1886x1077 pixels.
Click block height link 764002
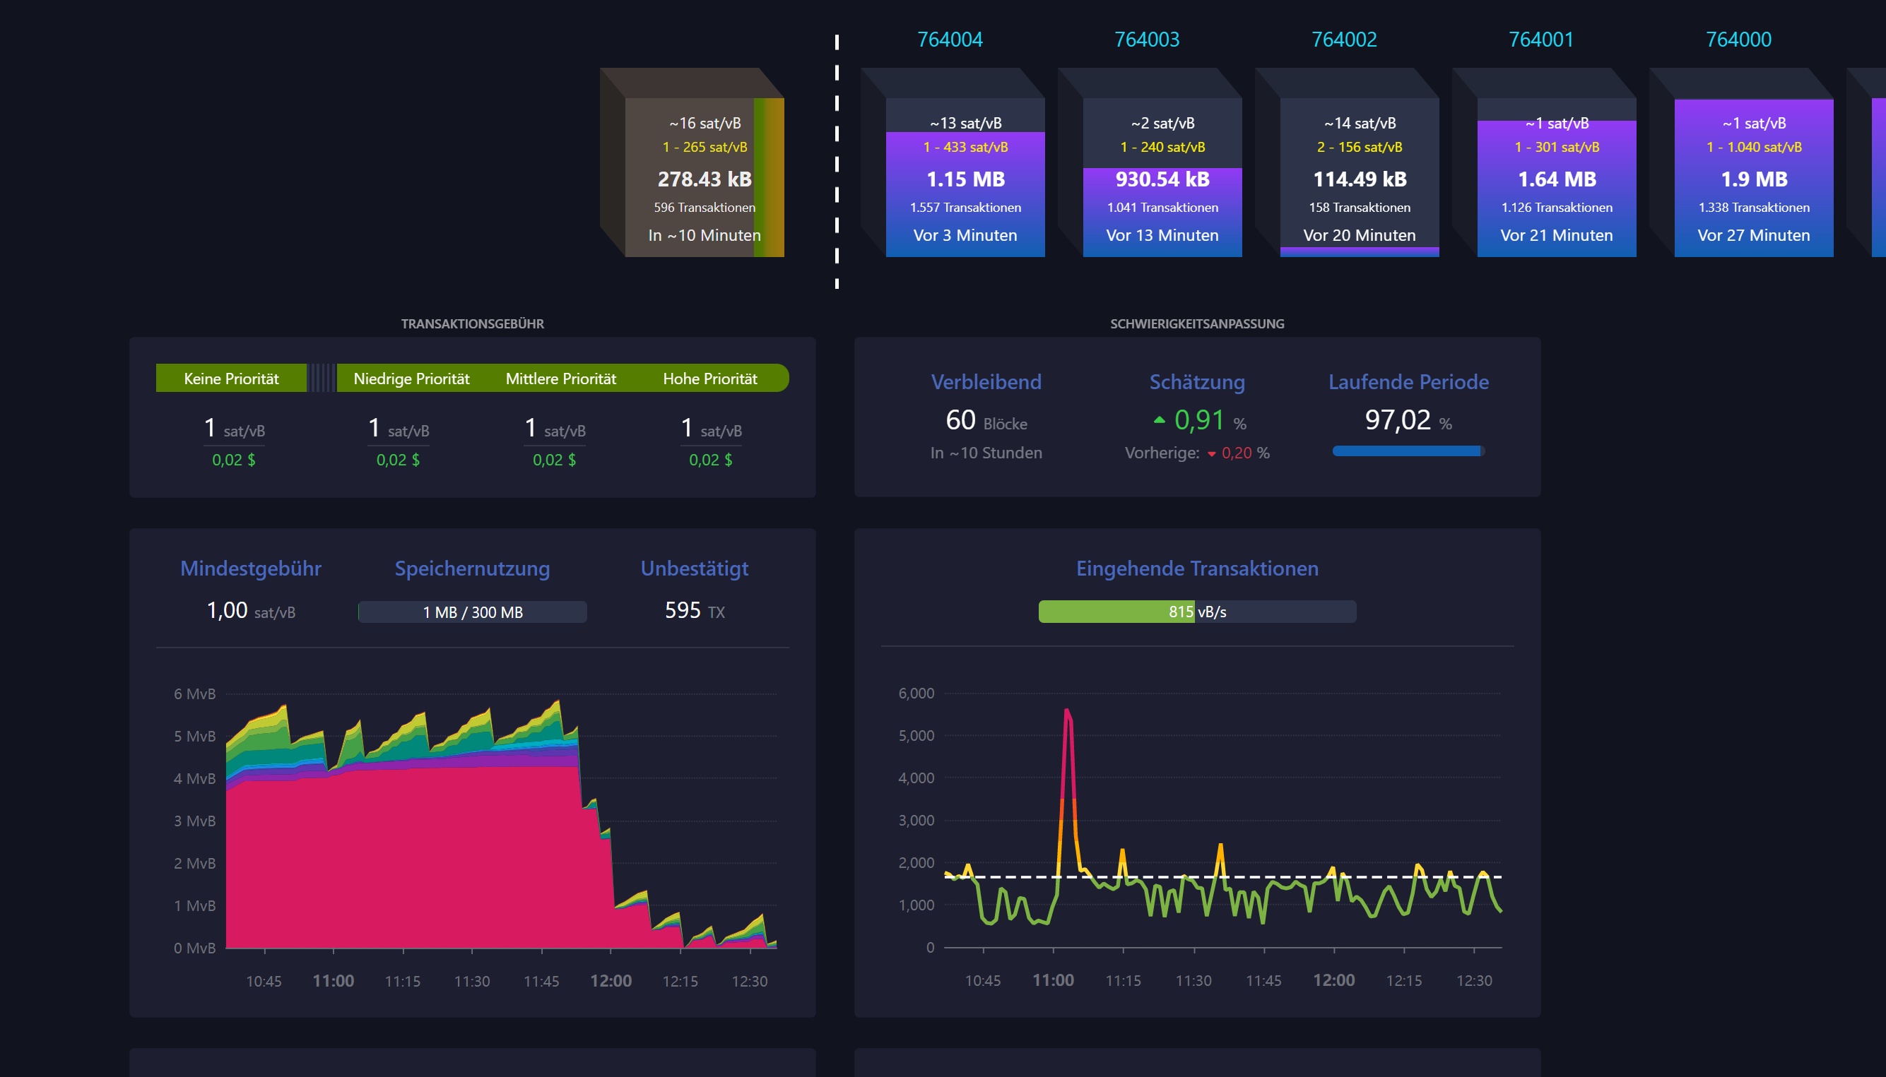click(1343, 40)
